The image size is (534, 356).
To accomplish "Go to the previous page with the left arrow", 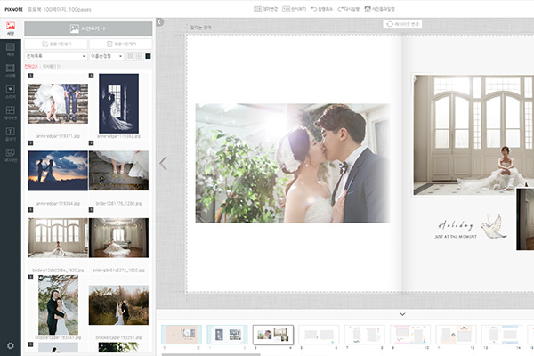I will pos(163,163).
